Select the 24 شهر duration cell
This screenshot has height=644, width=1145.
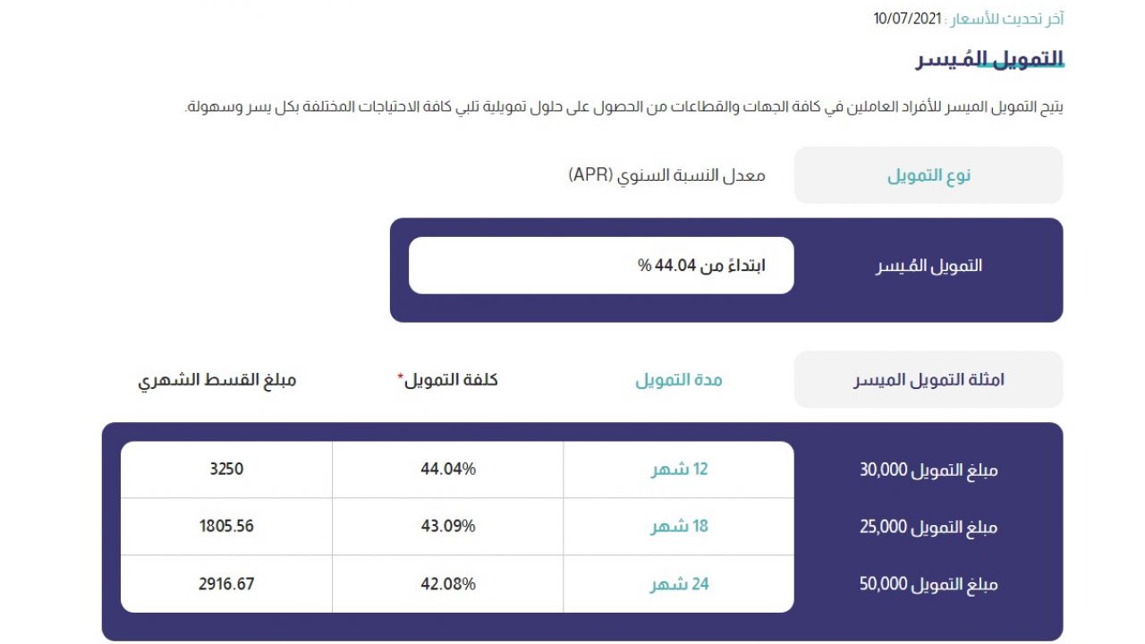679,584
